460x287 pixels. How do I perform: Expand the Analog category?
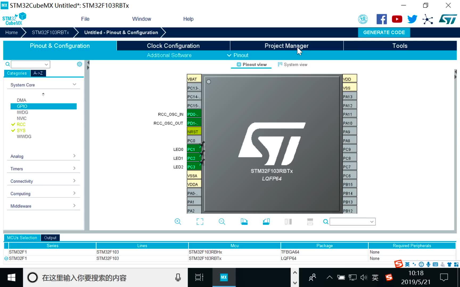coord(74,156)
